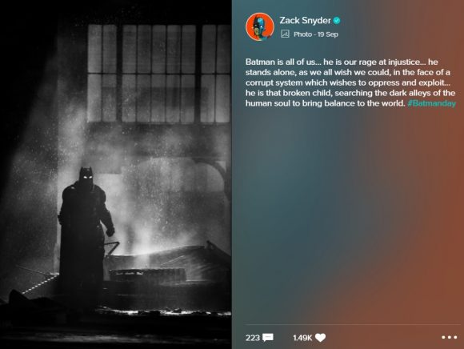Open the #Batmanday hashtag link
This screenshot has width=464, height=349.
[431, 103]
